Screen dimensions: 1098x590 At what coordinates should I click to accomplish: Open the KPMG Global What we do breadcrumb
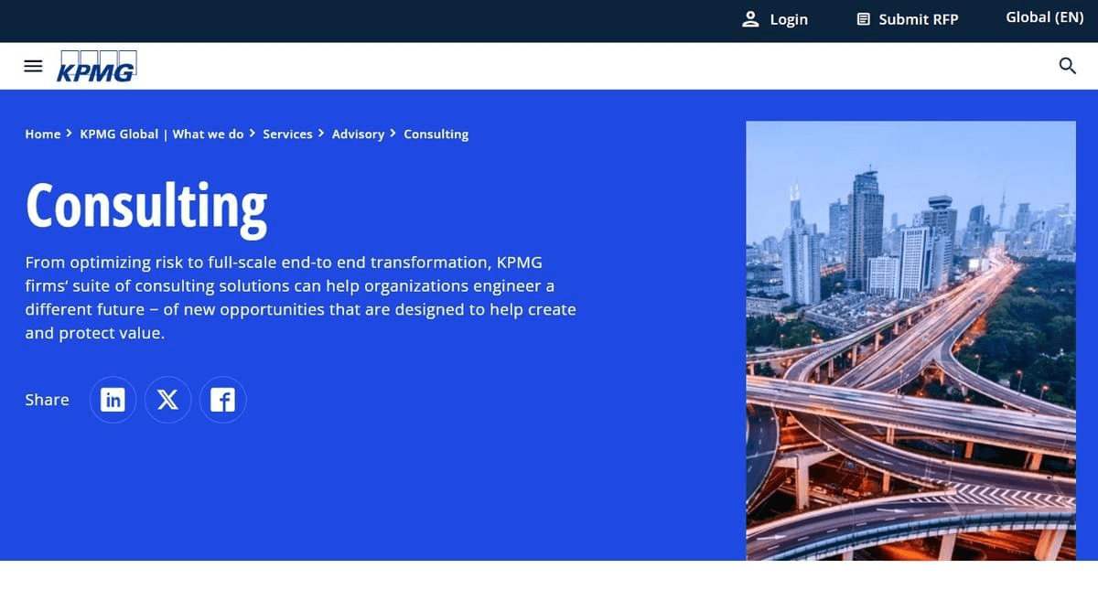[x=163, y=134]
